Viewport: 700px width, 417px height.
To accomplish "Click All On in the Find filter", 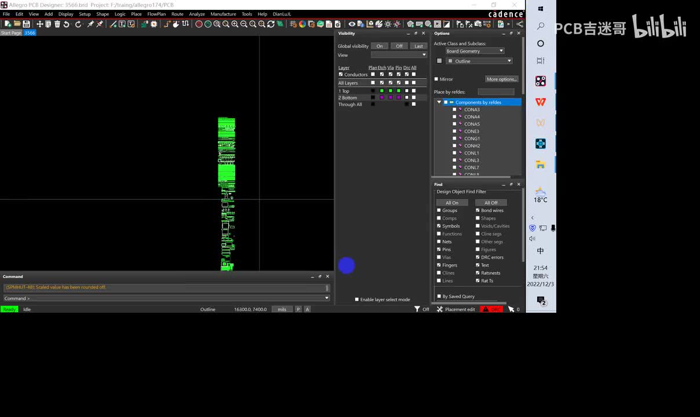I will pyautogui.click(x=452, y=203).
